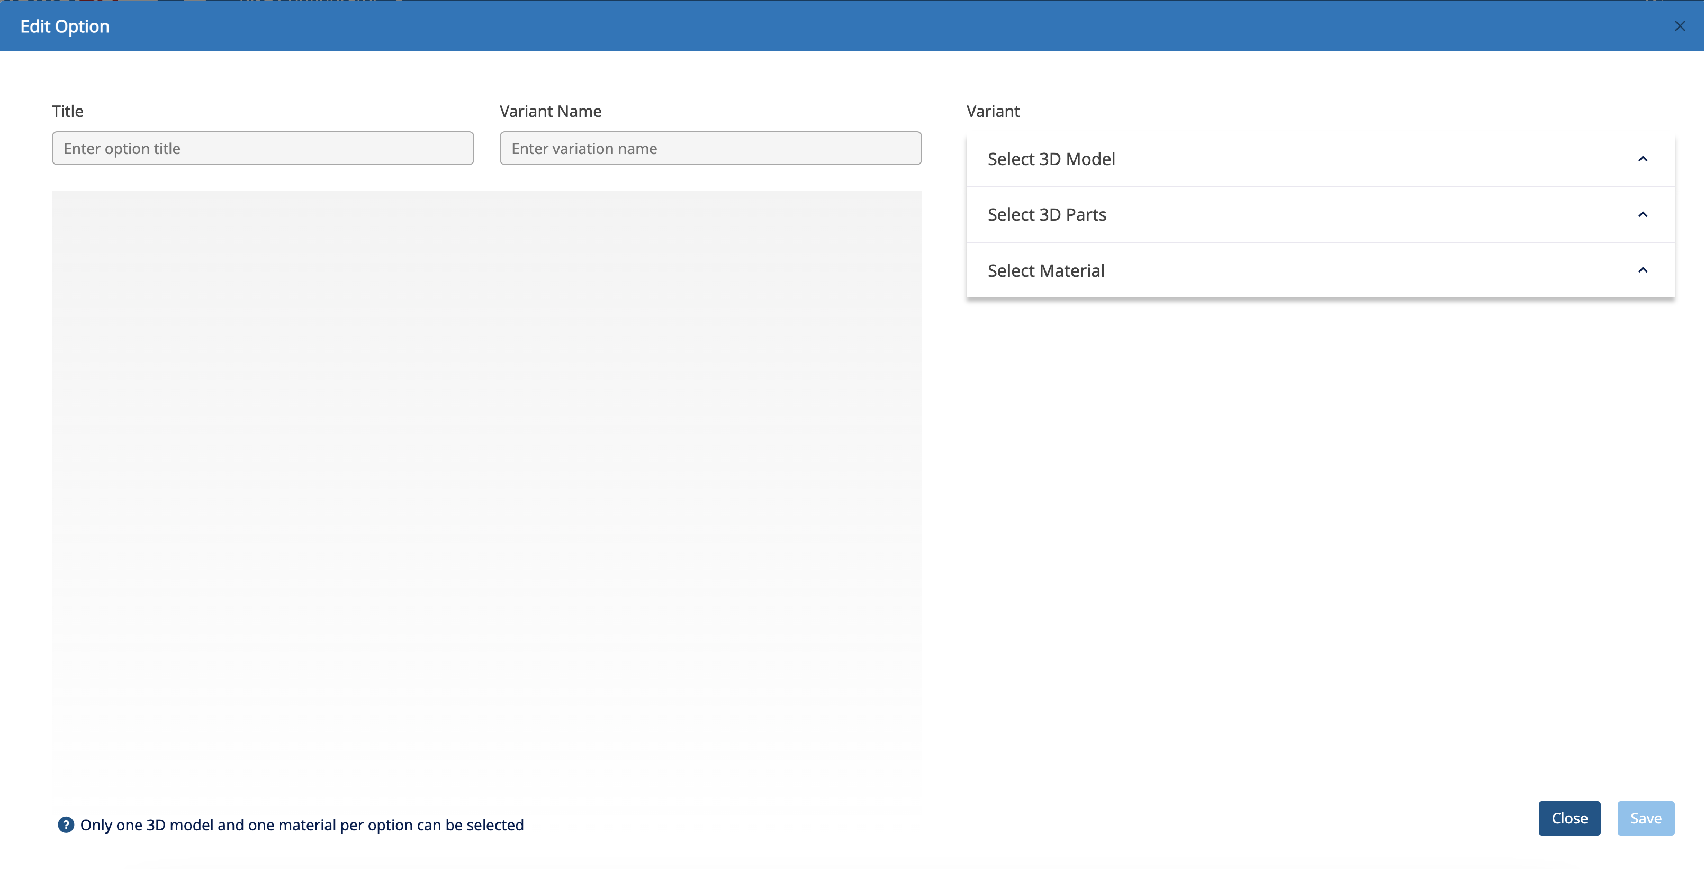Focus the Enter option title field
This screenshot has height=869, width=1704.
coord(263,148)
